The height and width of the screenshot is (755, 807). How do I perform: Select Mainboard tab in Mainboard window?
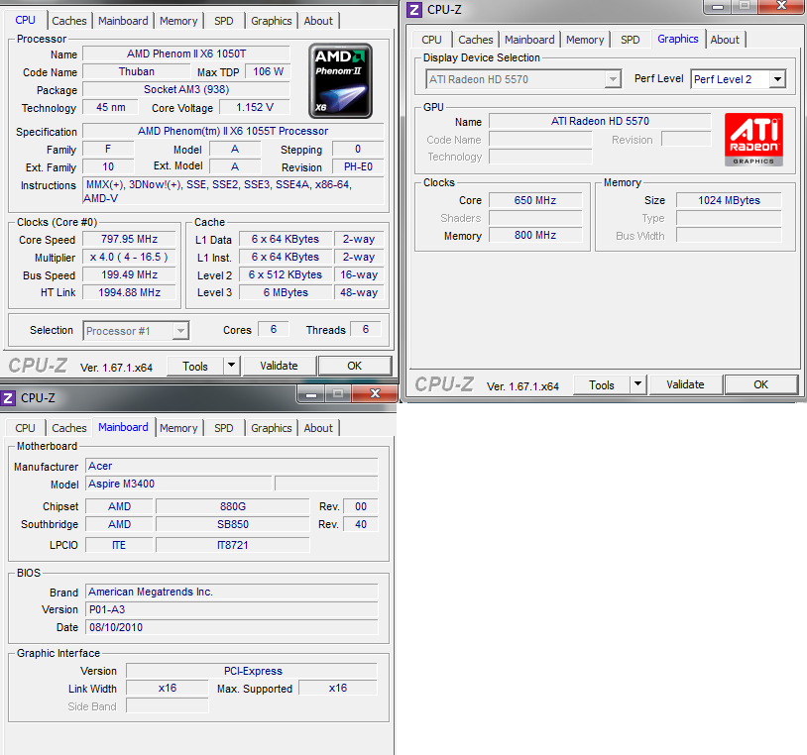pyautogui.click(x=123, y=427)
